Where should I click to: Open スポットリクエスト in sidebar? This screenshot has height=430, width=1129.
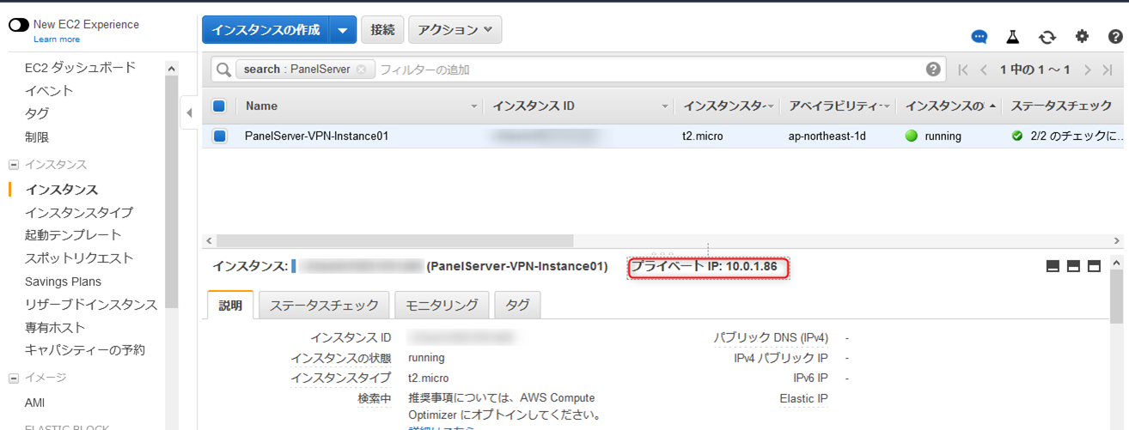point(79,257)
